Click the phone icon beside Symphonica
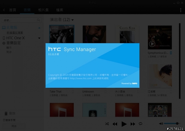This screenshot has height=131, width=185. click(171, 53)
